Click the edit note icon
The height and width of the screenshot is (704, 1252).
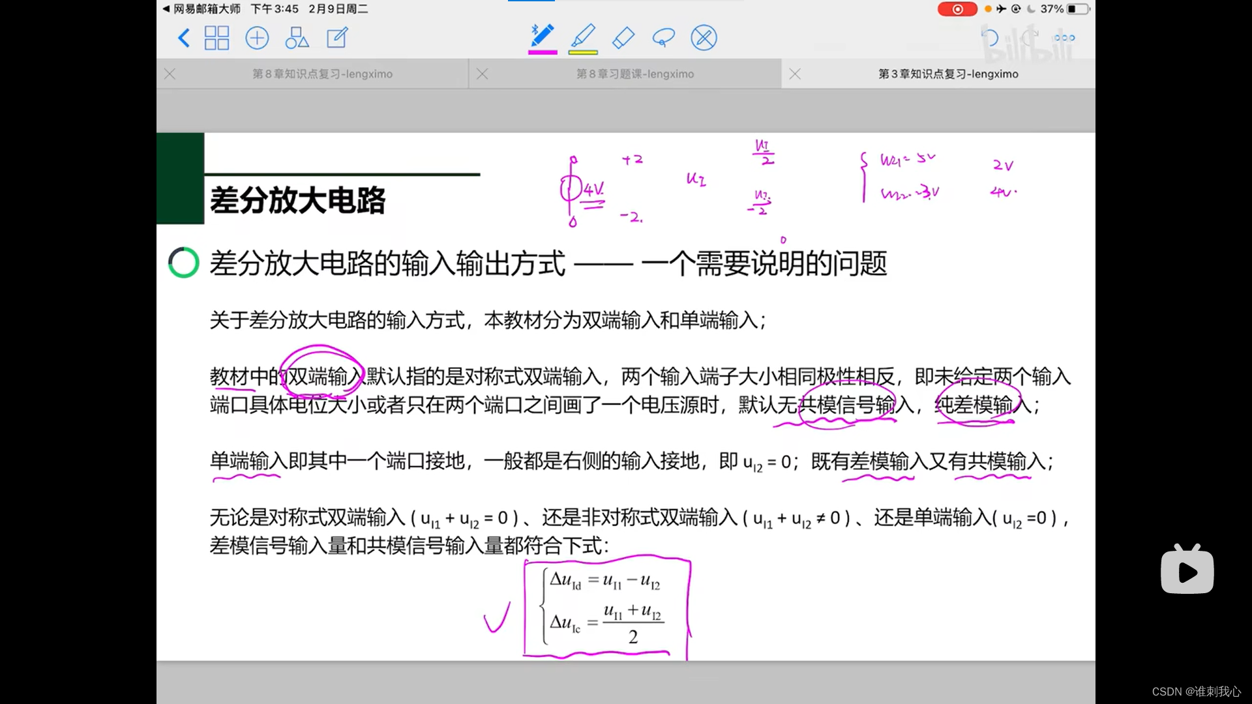pos(337,38)
